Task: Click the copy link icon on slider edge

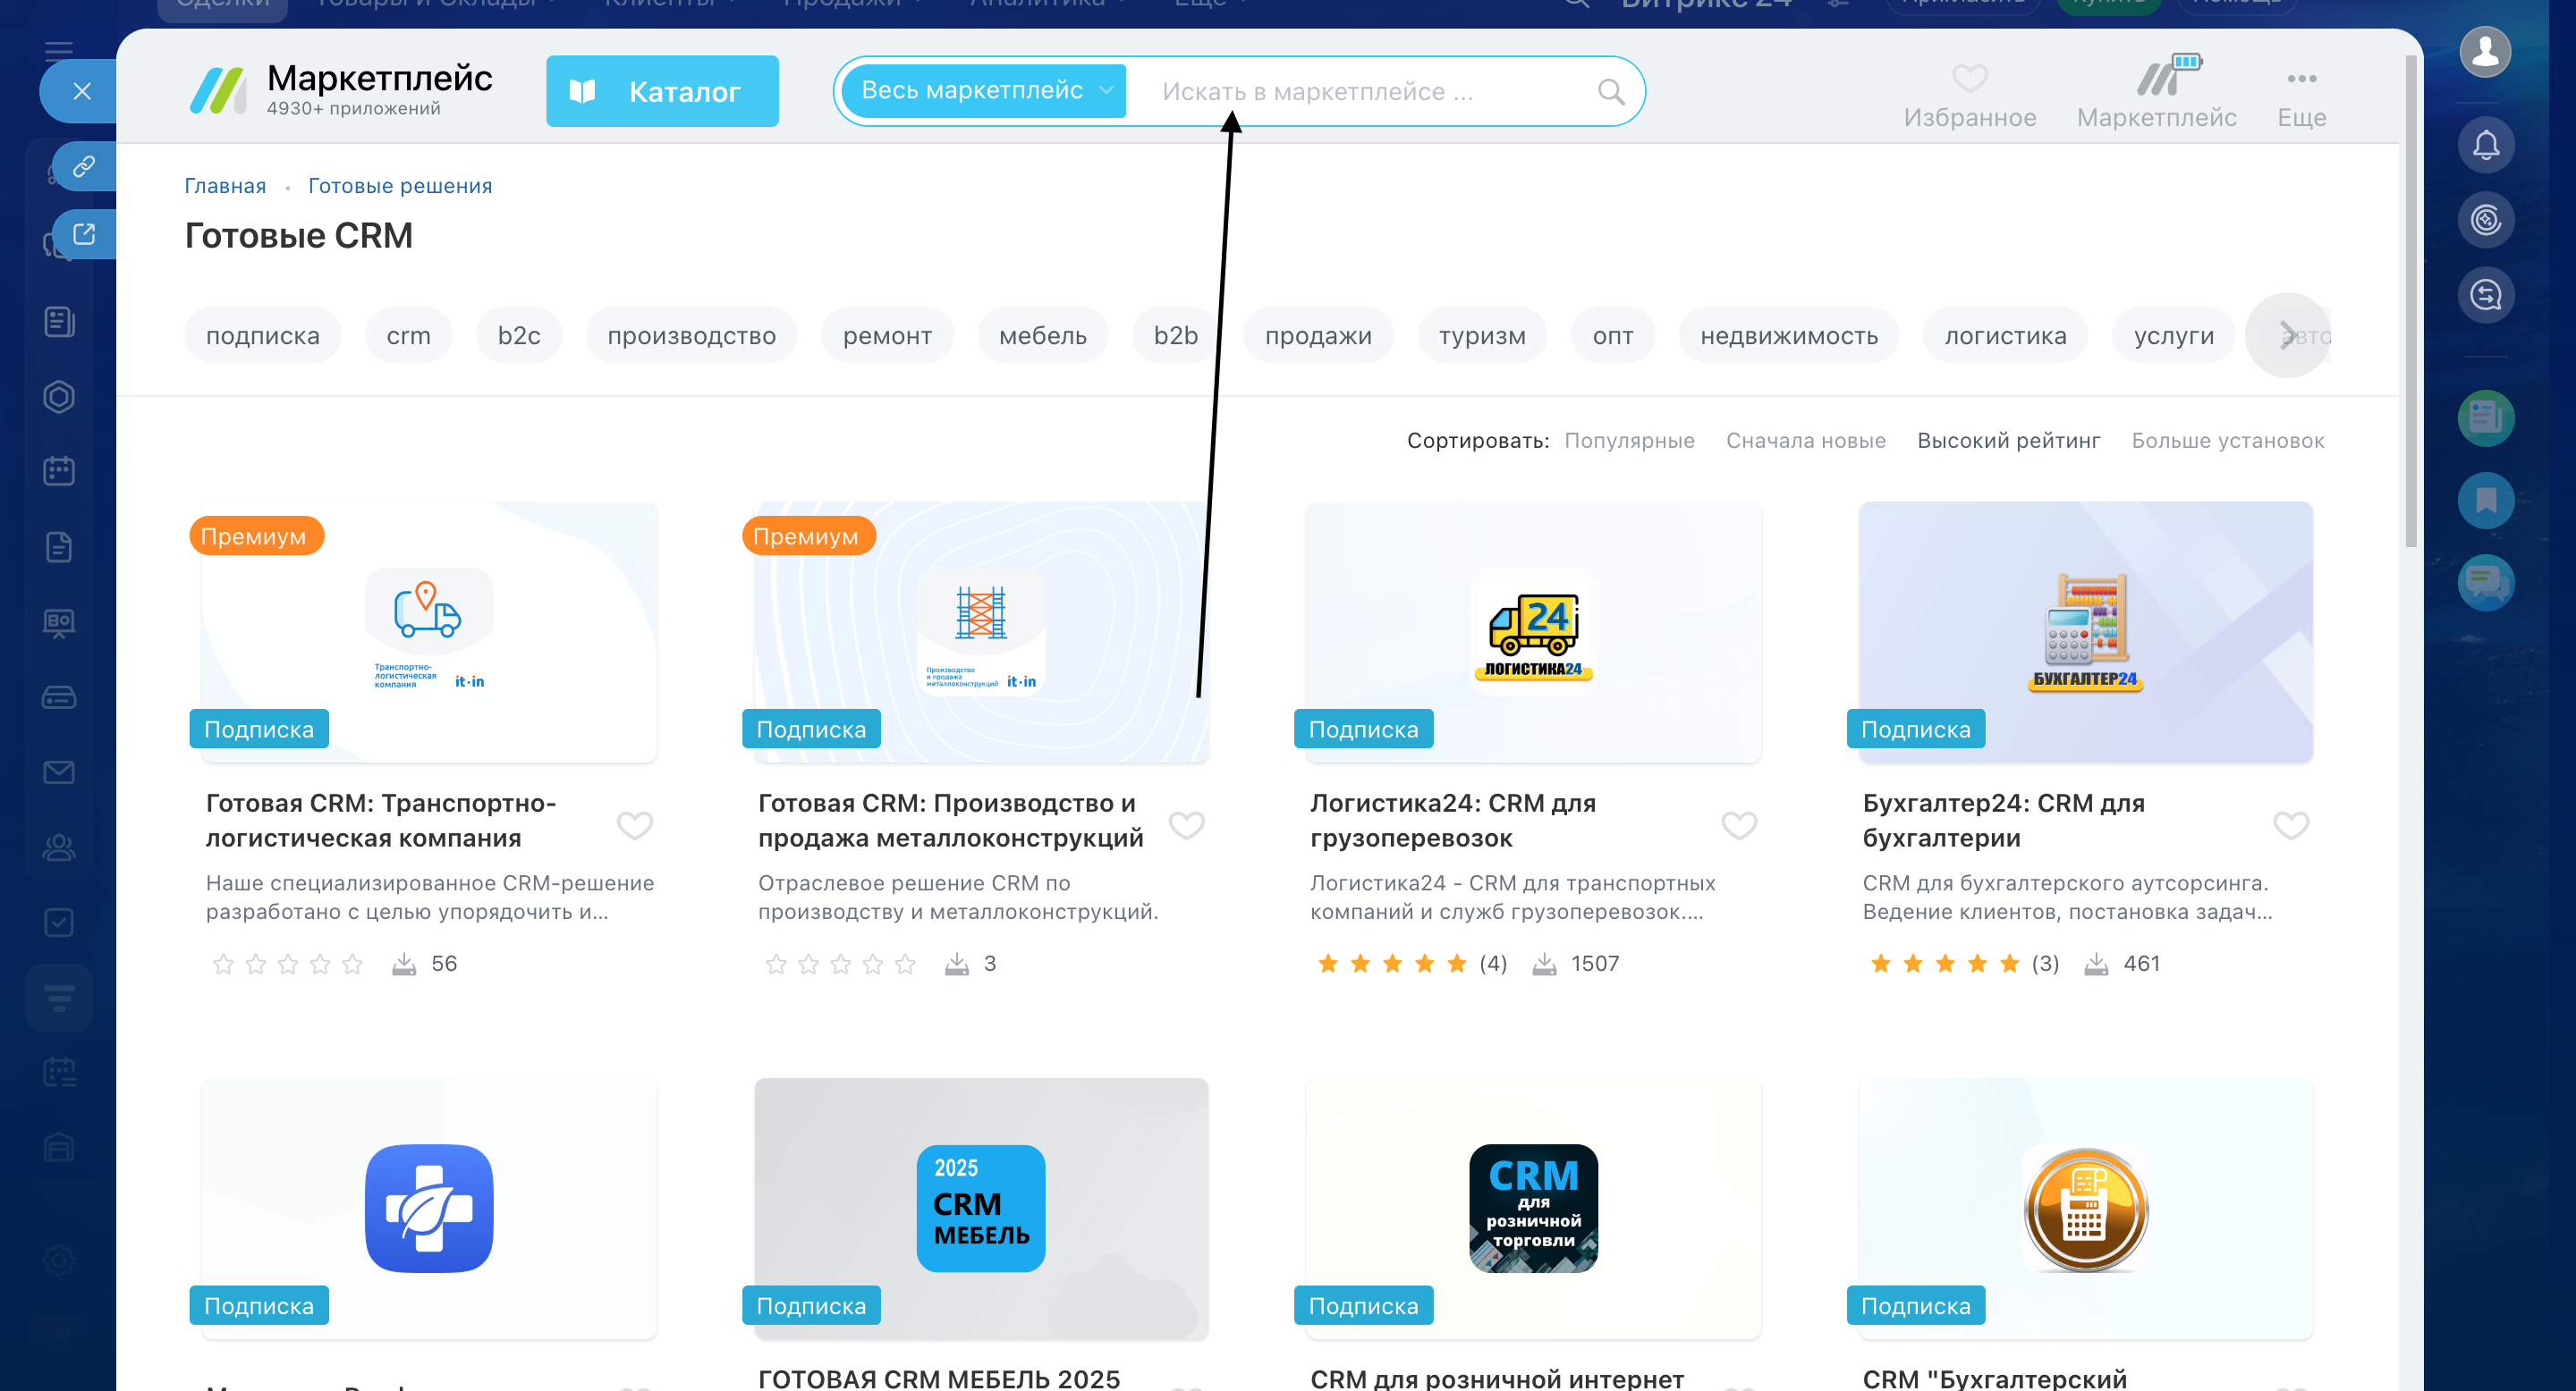Action: point(84,166)
